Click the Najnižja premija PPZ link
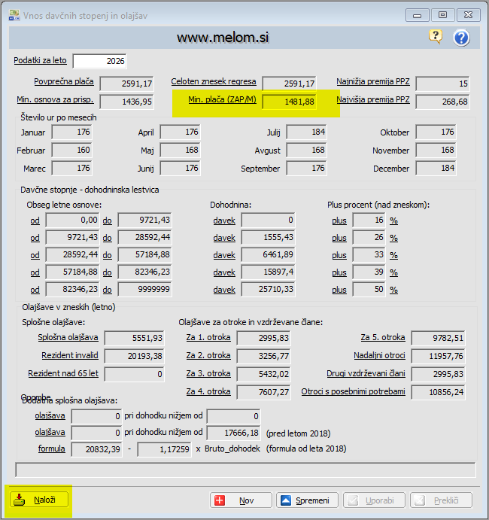489x520 pixels. tap(373, 81)
